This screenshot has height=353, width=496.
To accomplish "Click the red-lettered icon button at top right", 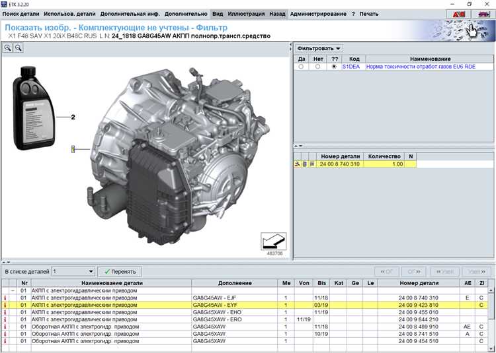I will [458, 14].
